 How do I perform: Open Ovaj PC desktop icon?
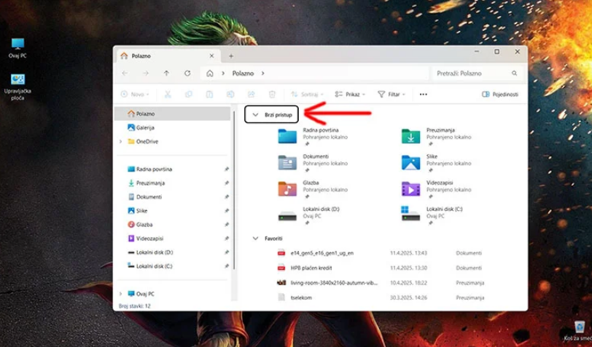[x=17, y=48]
